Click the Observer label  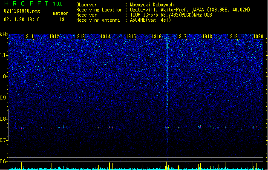click(x=86, y=5)
